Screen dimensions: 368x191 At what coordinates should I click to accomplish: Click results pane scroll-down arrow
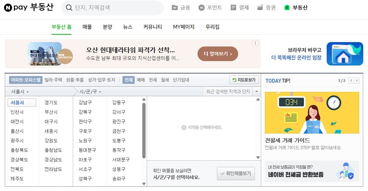[x=258, y=157]
